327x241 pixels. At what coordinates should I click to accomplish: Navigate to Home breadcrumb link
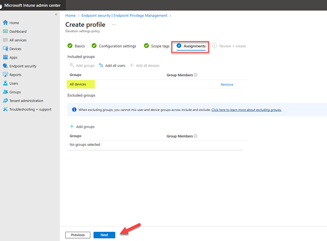coord(70,16)
